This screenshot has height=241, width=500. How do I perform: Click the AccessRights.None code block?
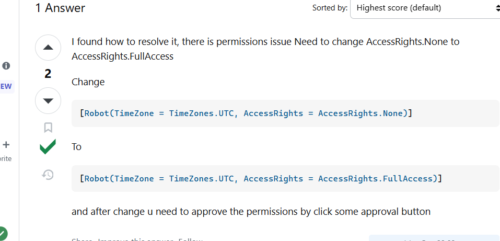(285, 113)
